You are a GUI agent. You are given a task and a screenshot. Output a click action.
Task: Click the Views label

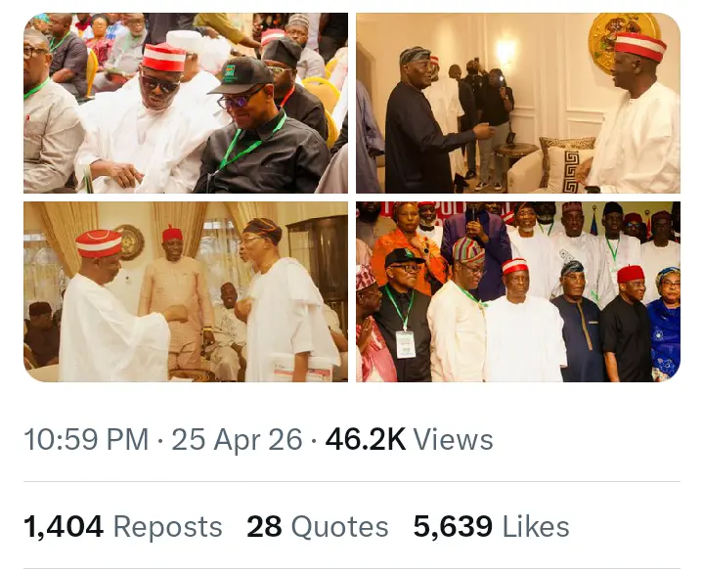pyautogui.click(x=453, y=440)
